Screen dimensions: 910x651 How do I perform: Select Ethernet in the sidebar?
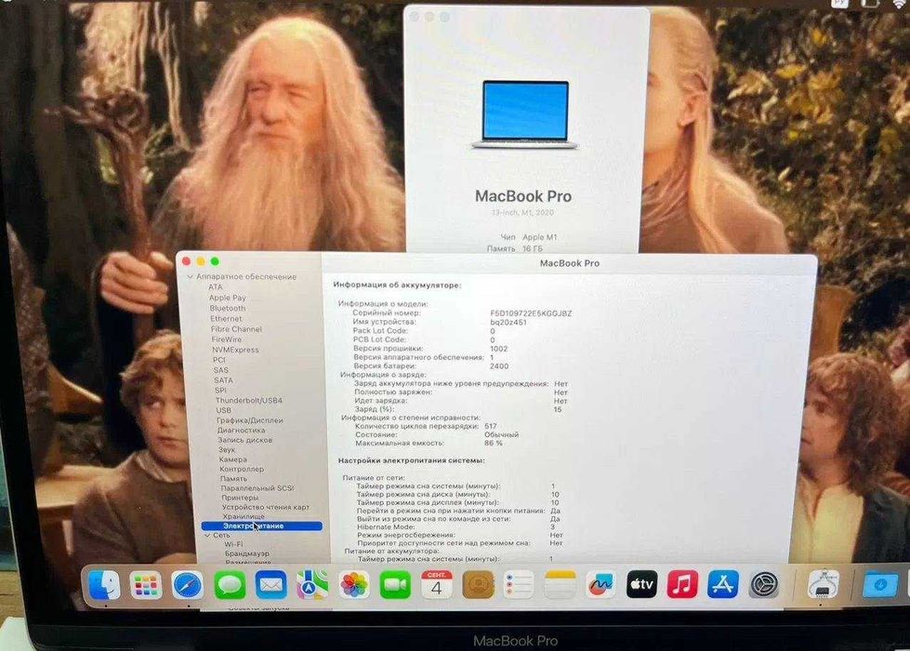click(227, 318)
